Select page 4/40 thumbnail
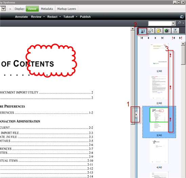 (x=159, y=152)
